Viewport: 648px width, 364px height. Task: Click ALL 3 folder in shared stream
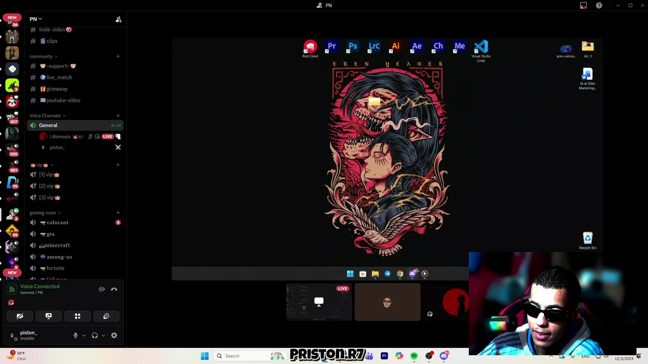click(587, 50)
